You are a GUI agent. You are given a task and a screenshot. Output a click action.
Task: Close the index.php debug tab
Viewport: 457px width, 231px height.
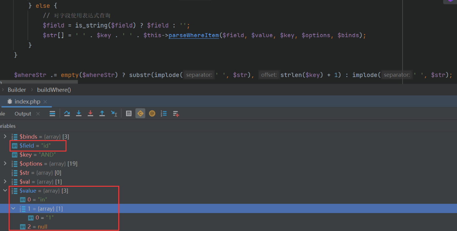point(45,102)
